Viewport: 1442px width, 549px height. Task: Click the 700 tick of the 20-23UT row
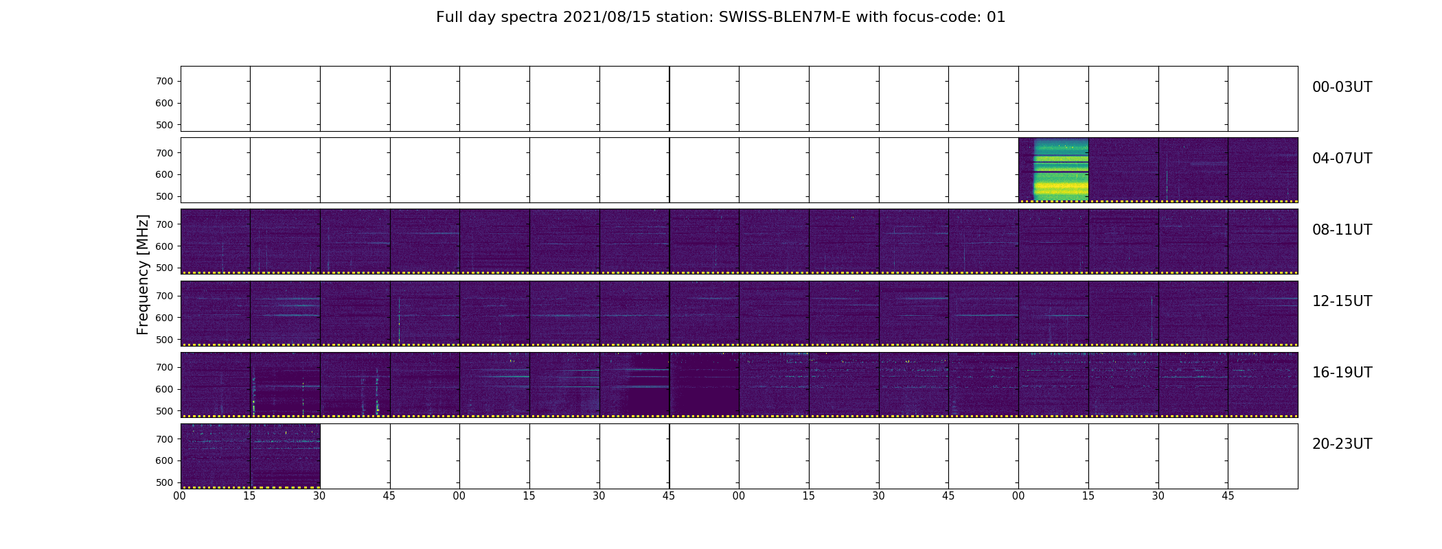[x=165, y=439]
